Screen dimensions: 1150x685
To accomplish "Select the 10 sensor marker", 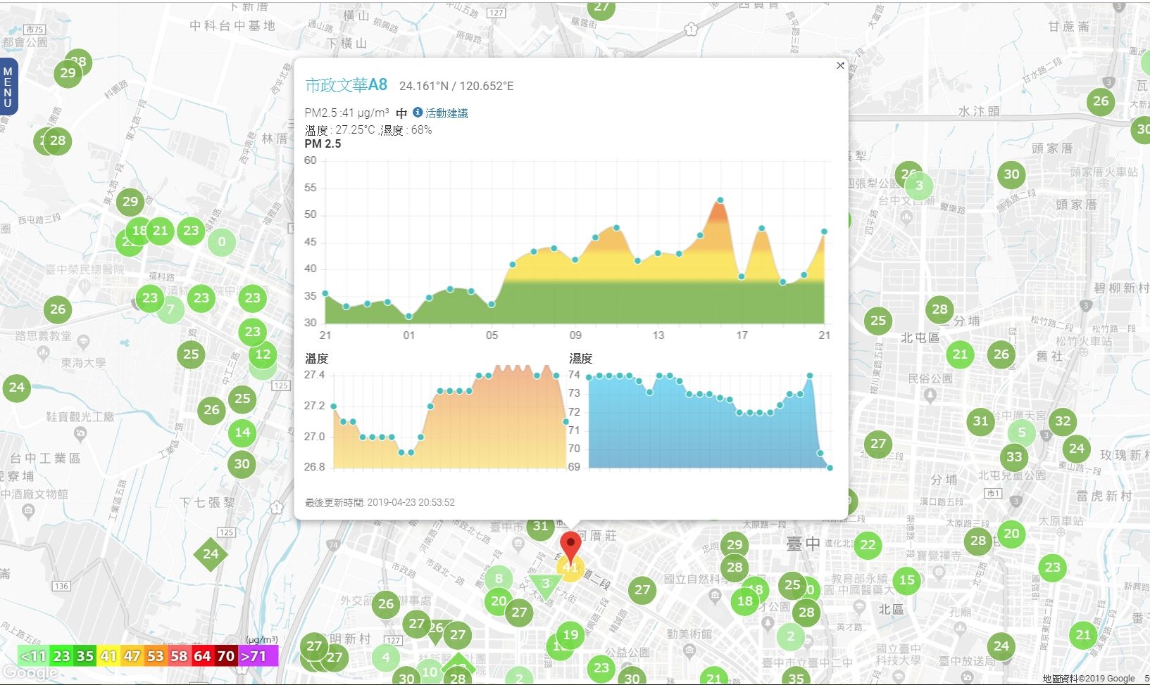I will tap(430, 672).
